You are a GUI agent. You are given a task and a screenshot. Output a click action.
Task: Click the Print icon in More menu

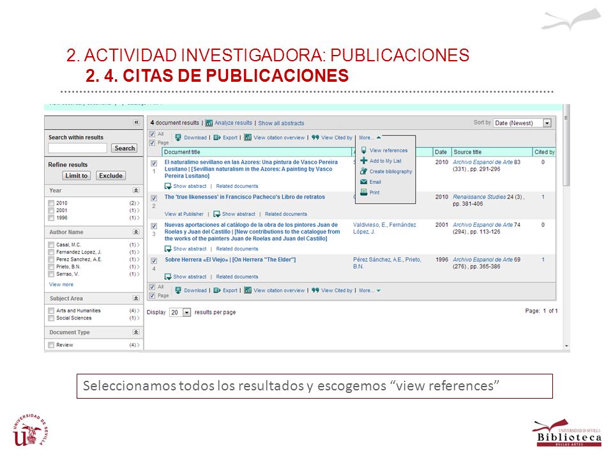pyautogui.click(x=363, y=192)
